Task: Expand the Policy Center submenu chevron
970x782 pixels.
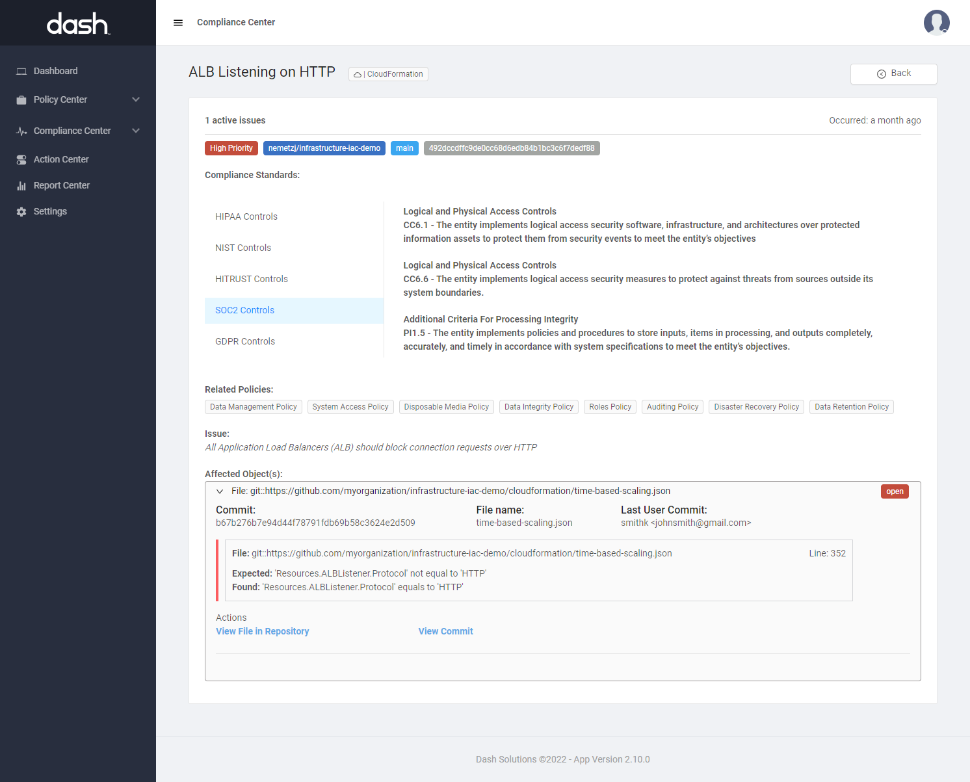Action: click(136, 99)
